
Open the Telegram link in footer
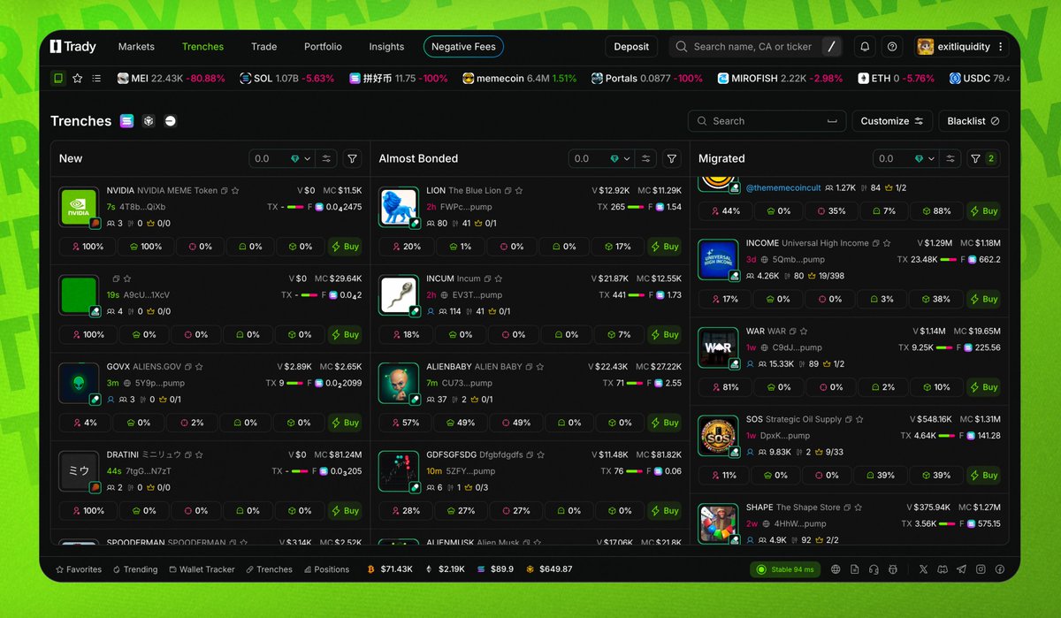click(962, 569)
